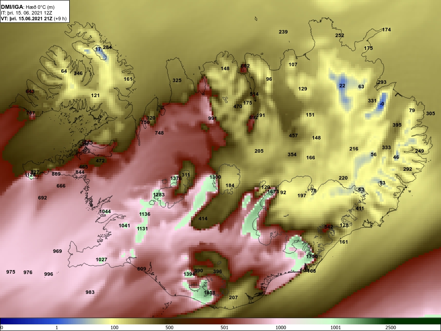This screenshot has height=331, width=441.
Task: Select the map value 414
Action: 203,219
